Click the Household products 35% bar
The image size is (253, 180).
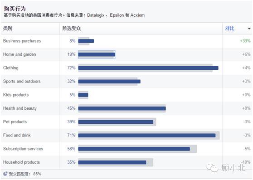point(112,162)
